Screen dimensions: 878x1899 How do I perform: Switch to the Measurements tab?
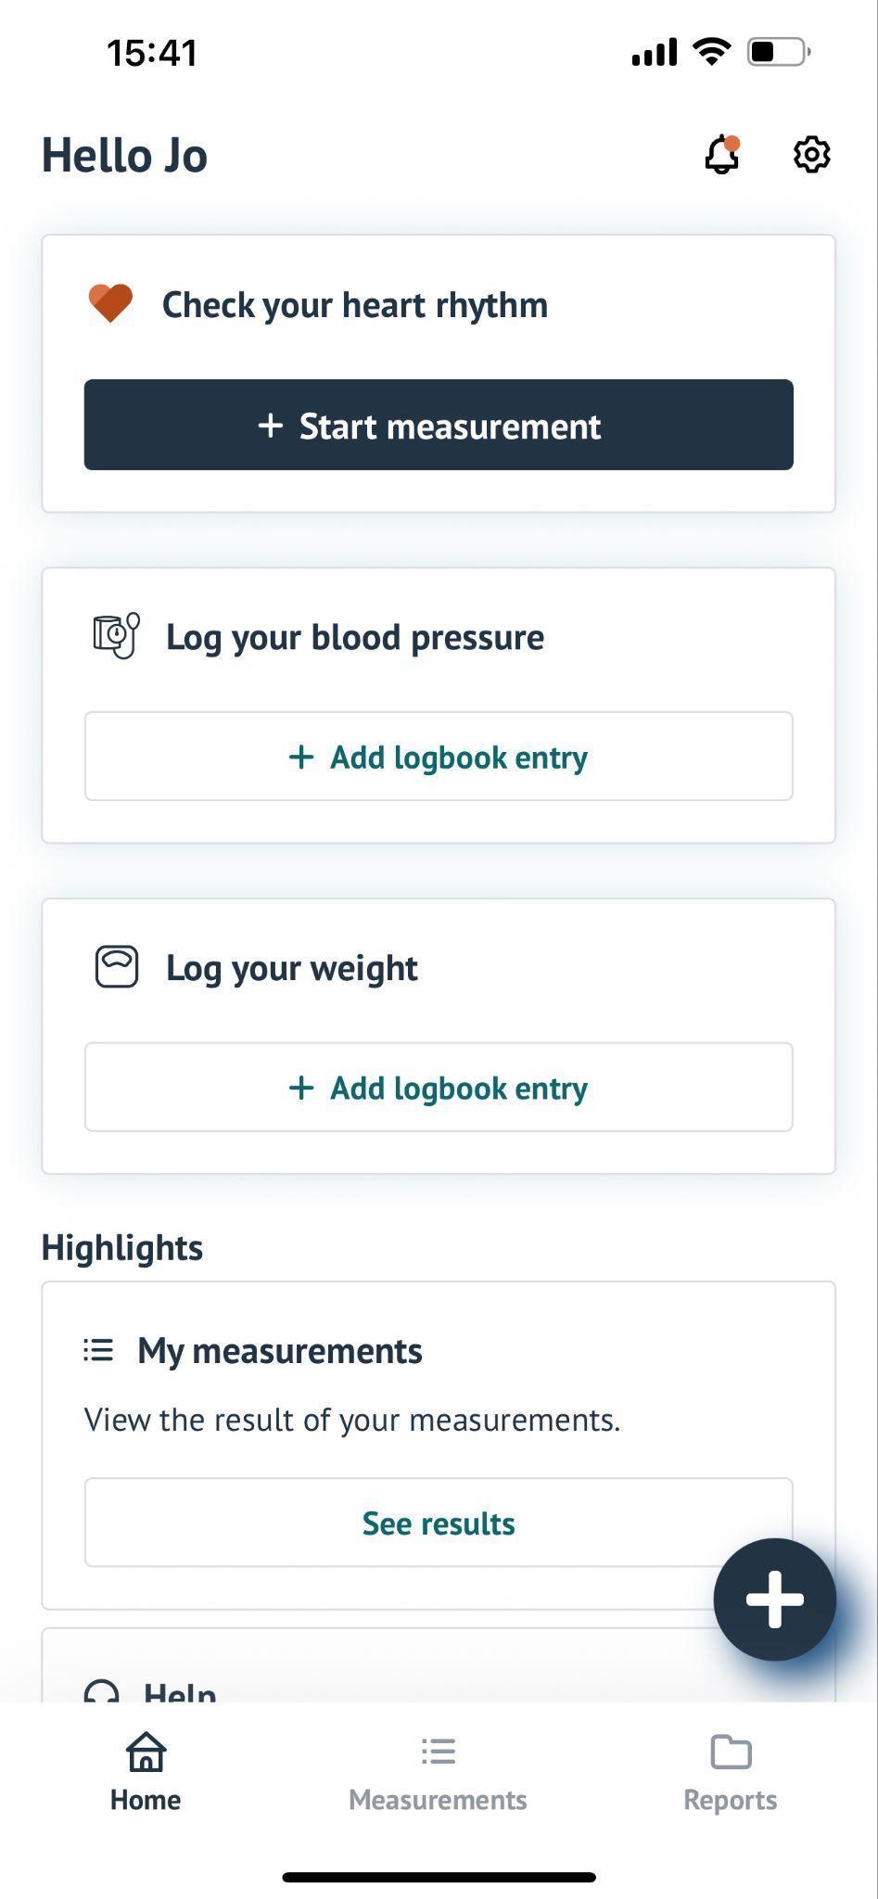pos(438,1773)
